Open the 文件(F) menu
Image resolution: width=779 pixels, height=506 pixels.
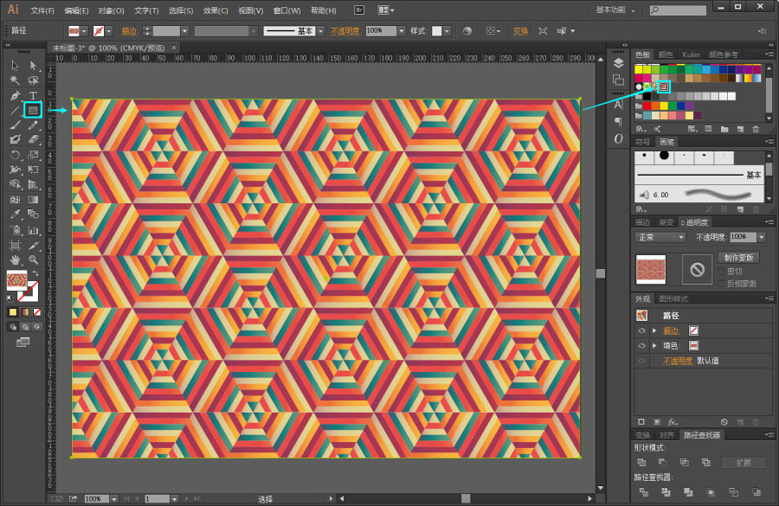[42, 10]
